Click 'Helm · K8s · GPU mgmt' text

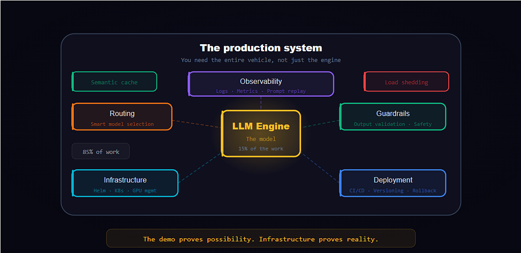click(125, 191)
